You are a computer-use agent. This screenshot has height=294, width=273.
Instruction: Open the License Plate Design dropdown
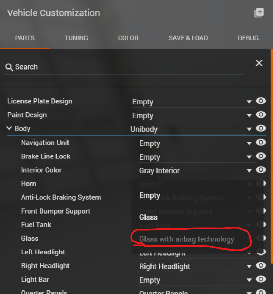click(249, 102)
